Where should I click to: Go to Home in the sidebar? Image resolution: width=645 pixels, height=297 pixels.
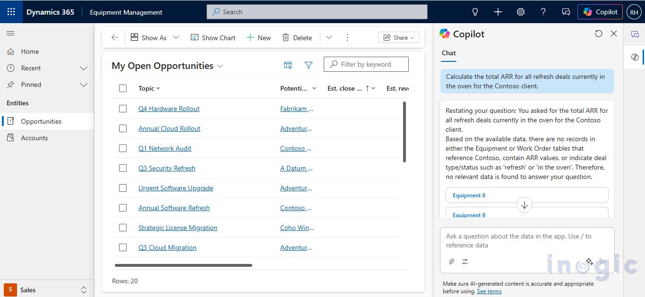pyautogui.click(x=47, y=51)
